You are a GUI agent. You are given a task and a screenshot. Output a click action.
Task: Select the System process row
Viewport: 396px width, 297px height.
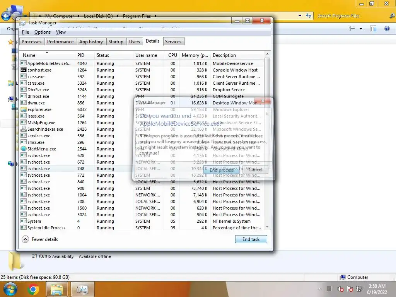coord(142,221)
